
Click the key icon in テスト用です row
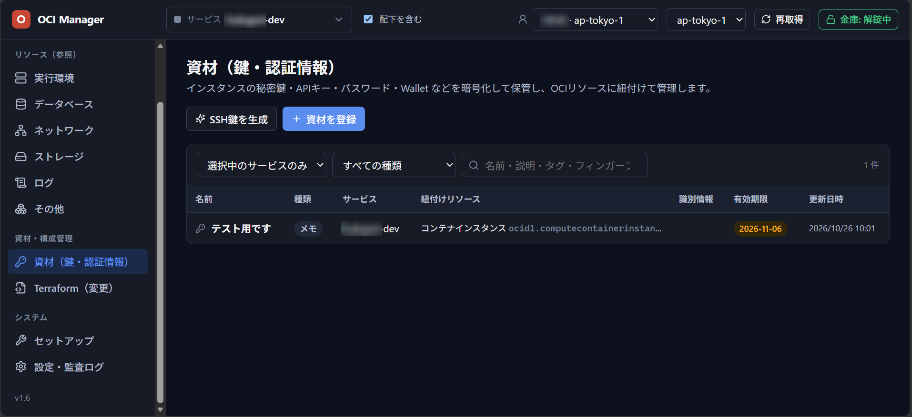[x=201, y=228]
